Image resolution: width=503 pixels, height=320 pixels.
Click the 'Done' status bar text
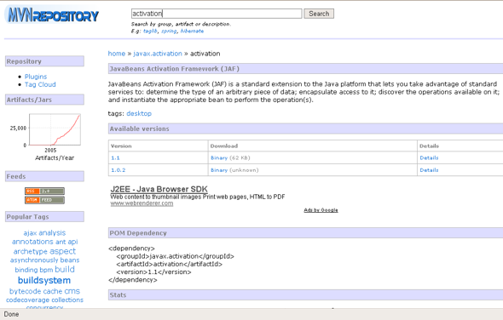click(11, 314)
